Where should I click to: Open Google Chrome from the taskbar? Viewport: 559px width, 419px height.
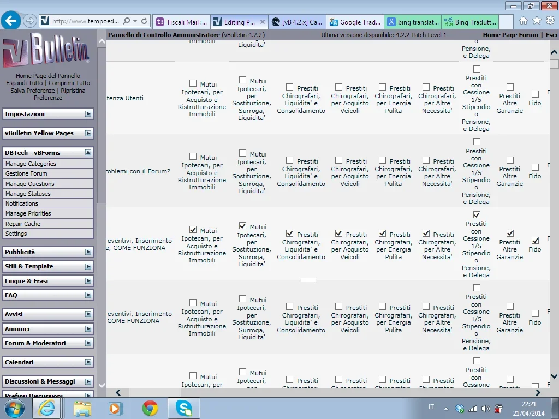[x=150, y=408]
